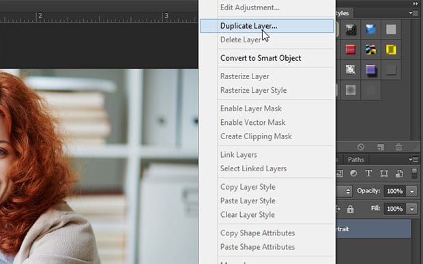The image size is (423, 264).
Task: Pick Paste Layer Style
Action: tap(267, 201)
